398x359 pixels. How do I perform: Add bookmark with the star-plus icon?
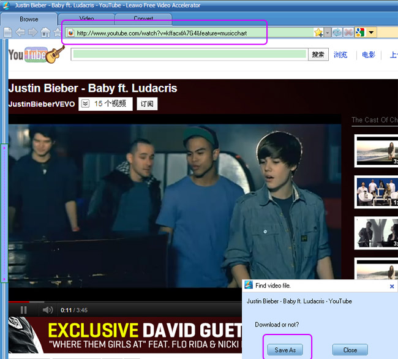coord(318,32)
